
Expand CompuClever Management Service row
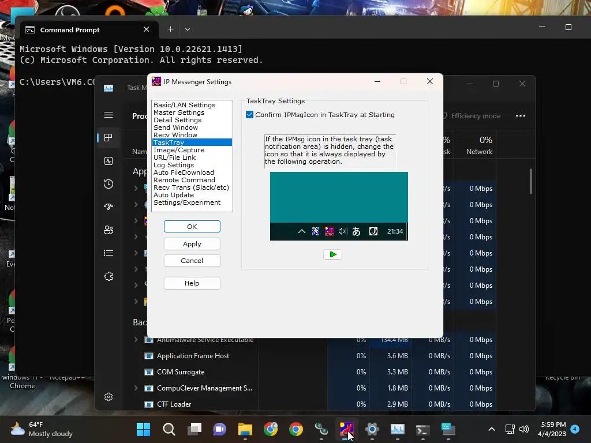click(x=136, y=388)
